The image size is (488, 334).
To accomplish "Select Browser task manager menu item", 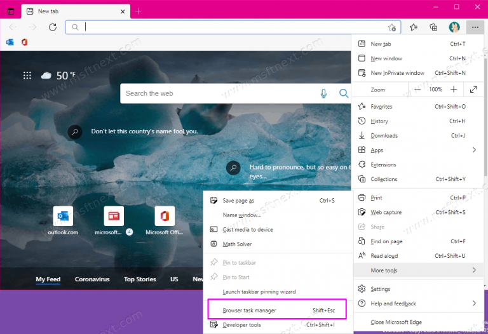I will click(277, 311).
